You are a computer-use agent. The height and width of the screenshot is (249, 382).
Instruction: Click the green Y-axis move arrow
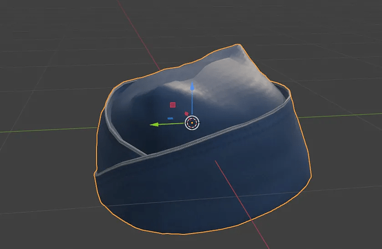point(154,124)
